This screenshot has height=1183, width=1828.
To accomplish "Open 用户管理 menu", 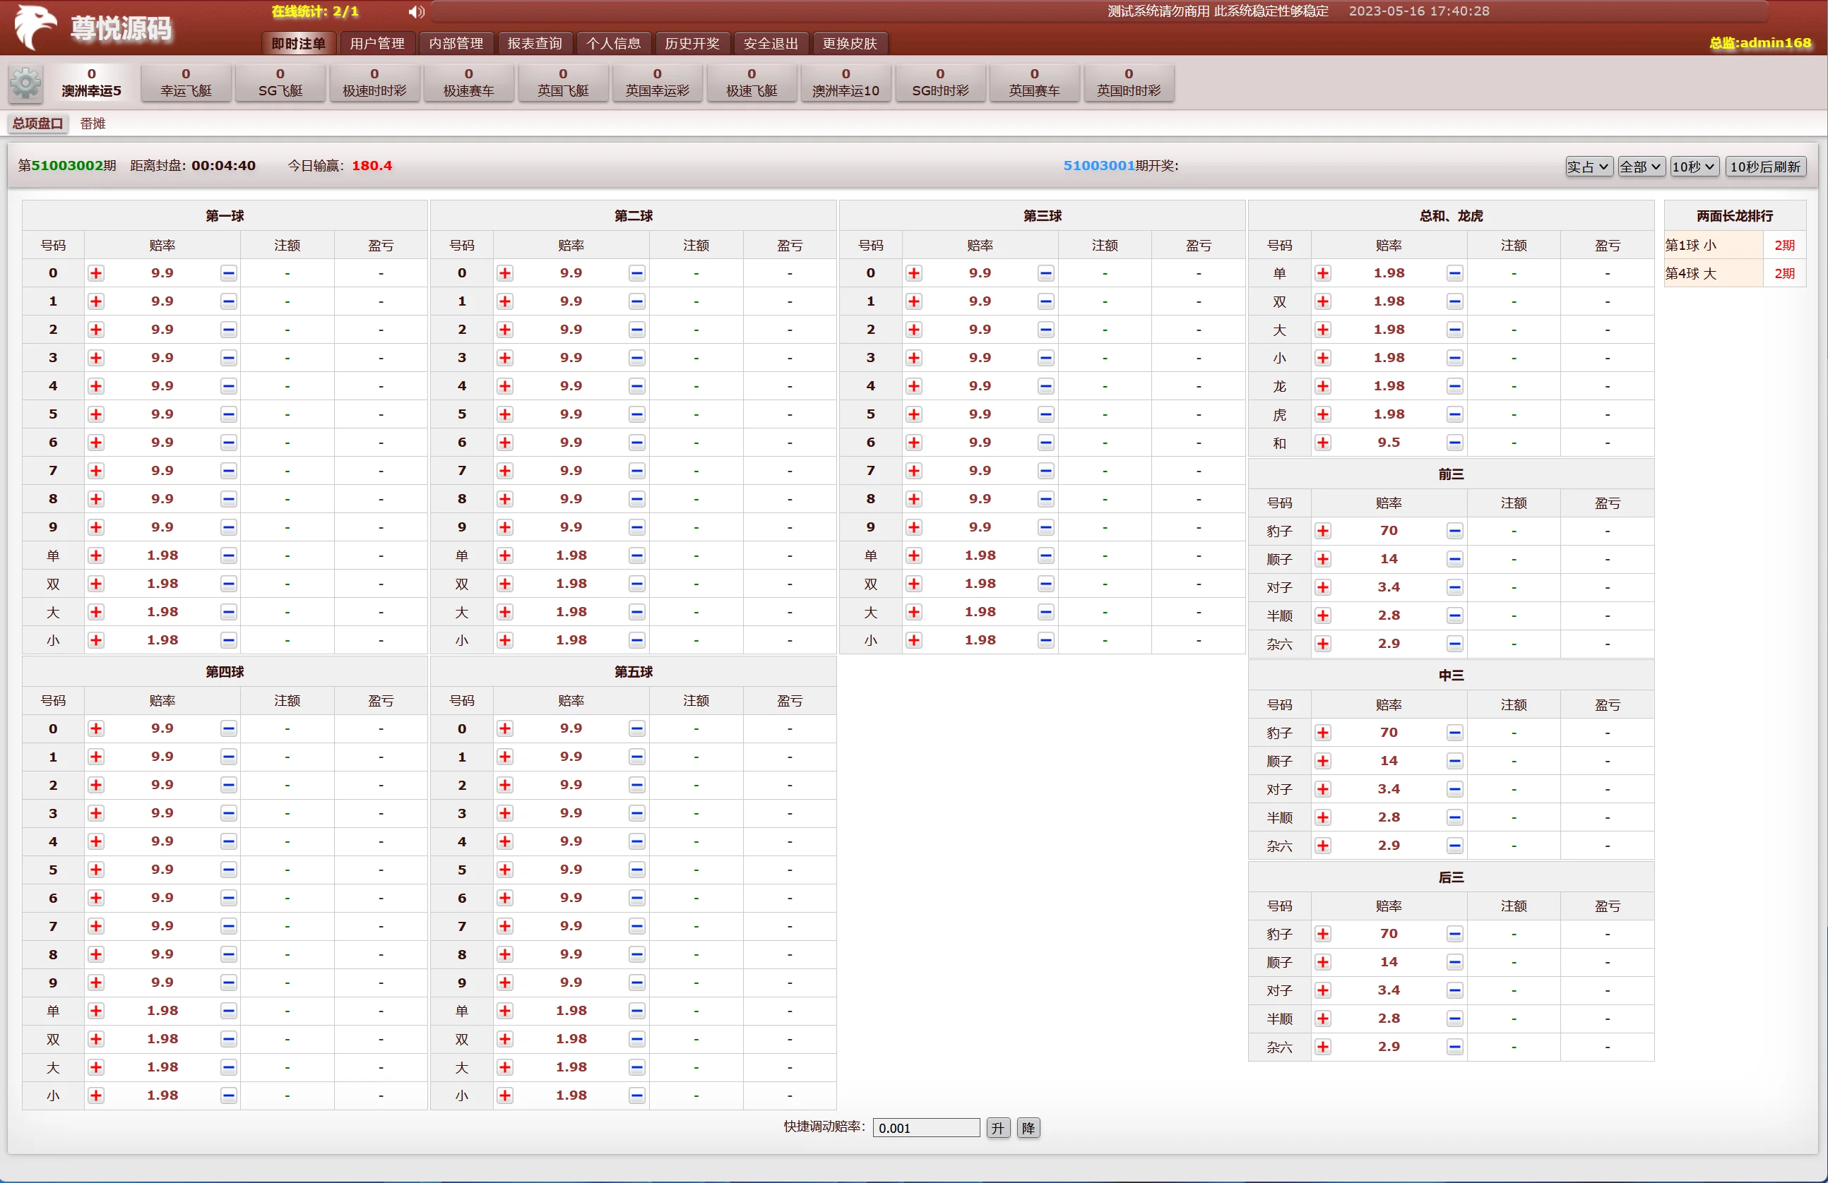I will [x=377, y=43].
